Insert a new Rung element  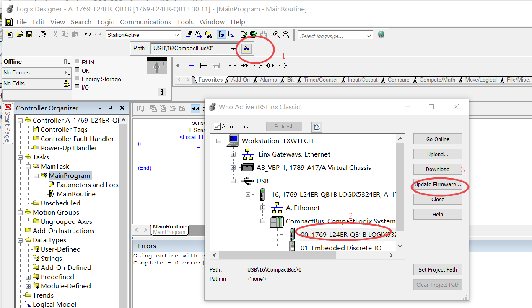click(x=192, y=66)
